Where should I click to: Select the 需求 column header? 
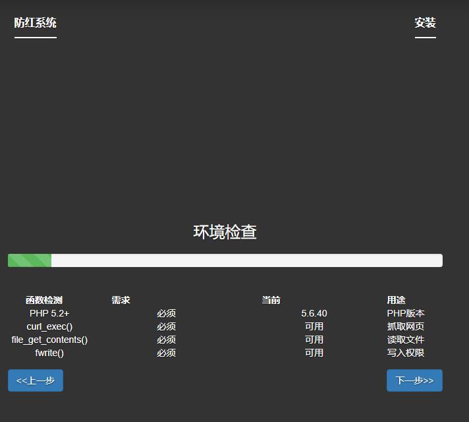[121, 300]
